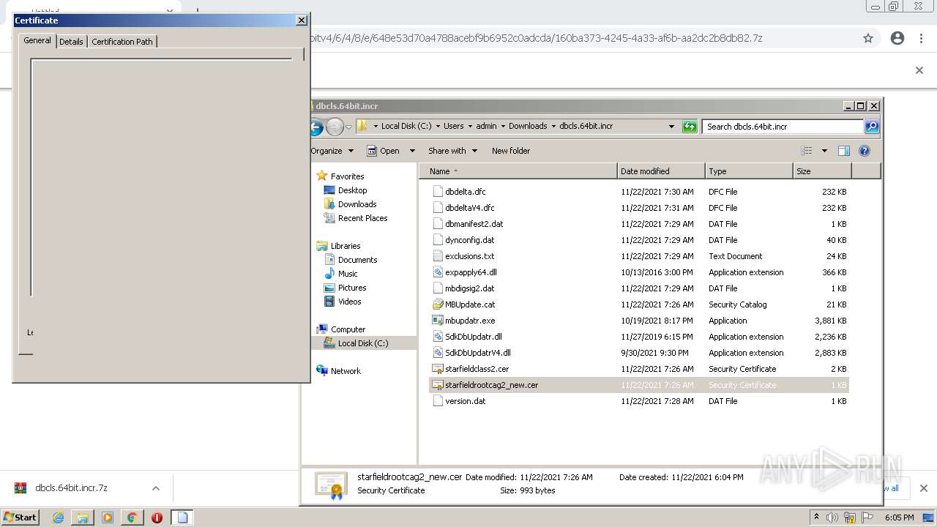Open download options for dbcls.64bit.incr.7z
The height and width of the screenshot is (527, 937).
pos(156,488)
